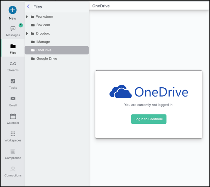Click the Login to Continue button
Viewport: 210px width, 187px height.
pos(149,119)
